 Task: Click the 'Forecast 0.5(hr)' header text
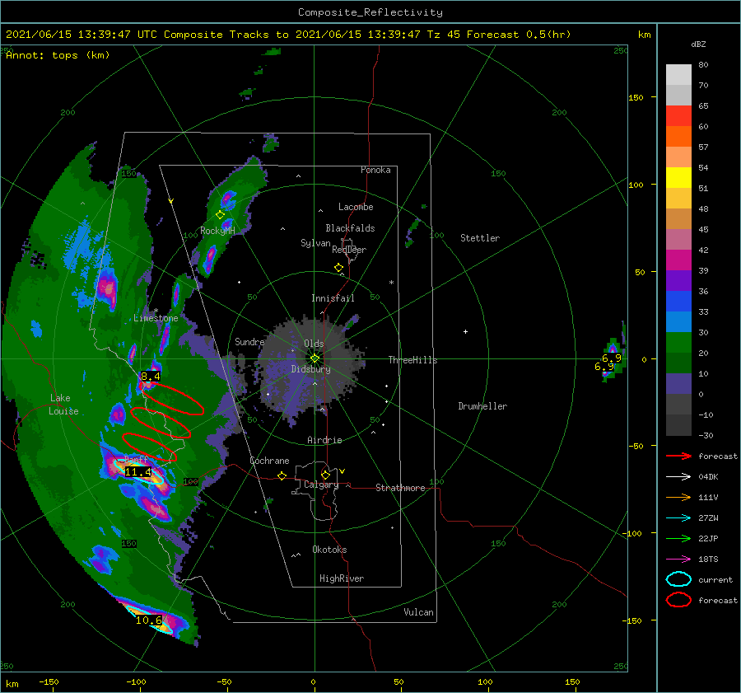pos(519,35)
